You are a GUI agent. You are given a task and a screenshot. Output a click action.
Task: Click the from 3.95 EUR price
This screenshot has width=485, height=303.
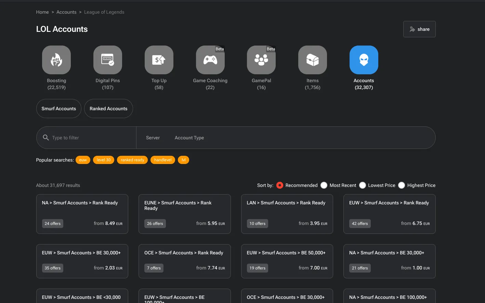313,223
